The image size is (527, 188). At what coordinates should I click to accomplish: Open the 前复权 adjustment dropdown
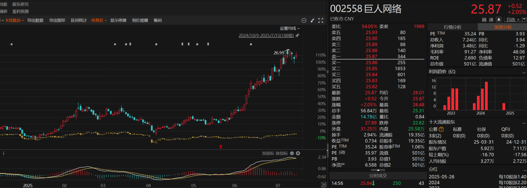[99, 20]
